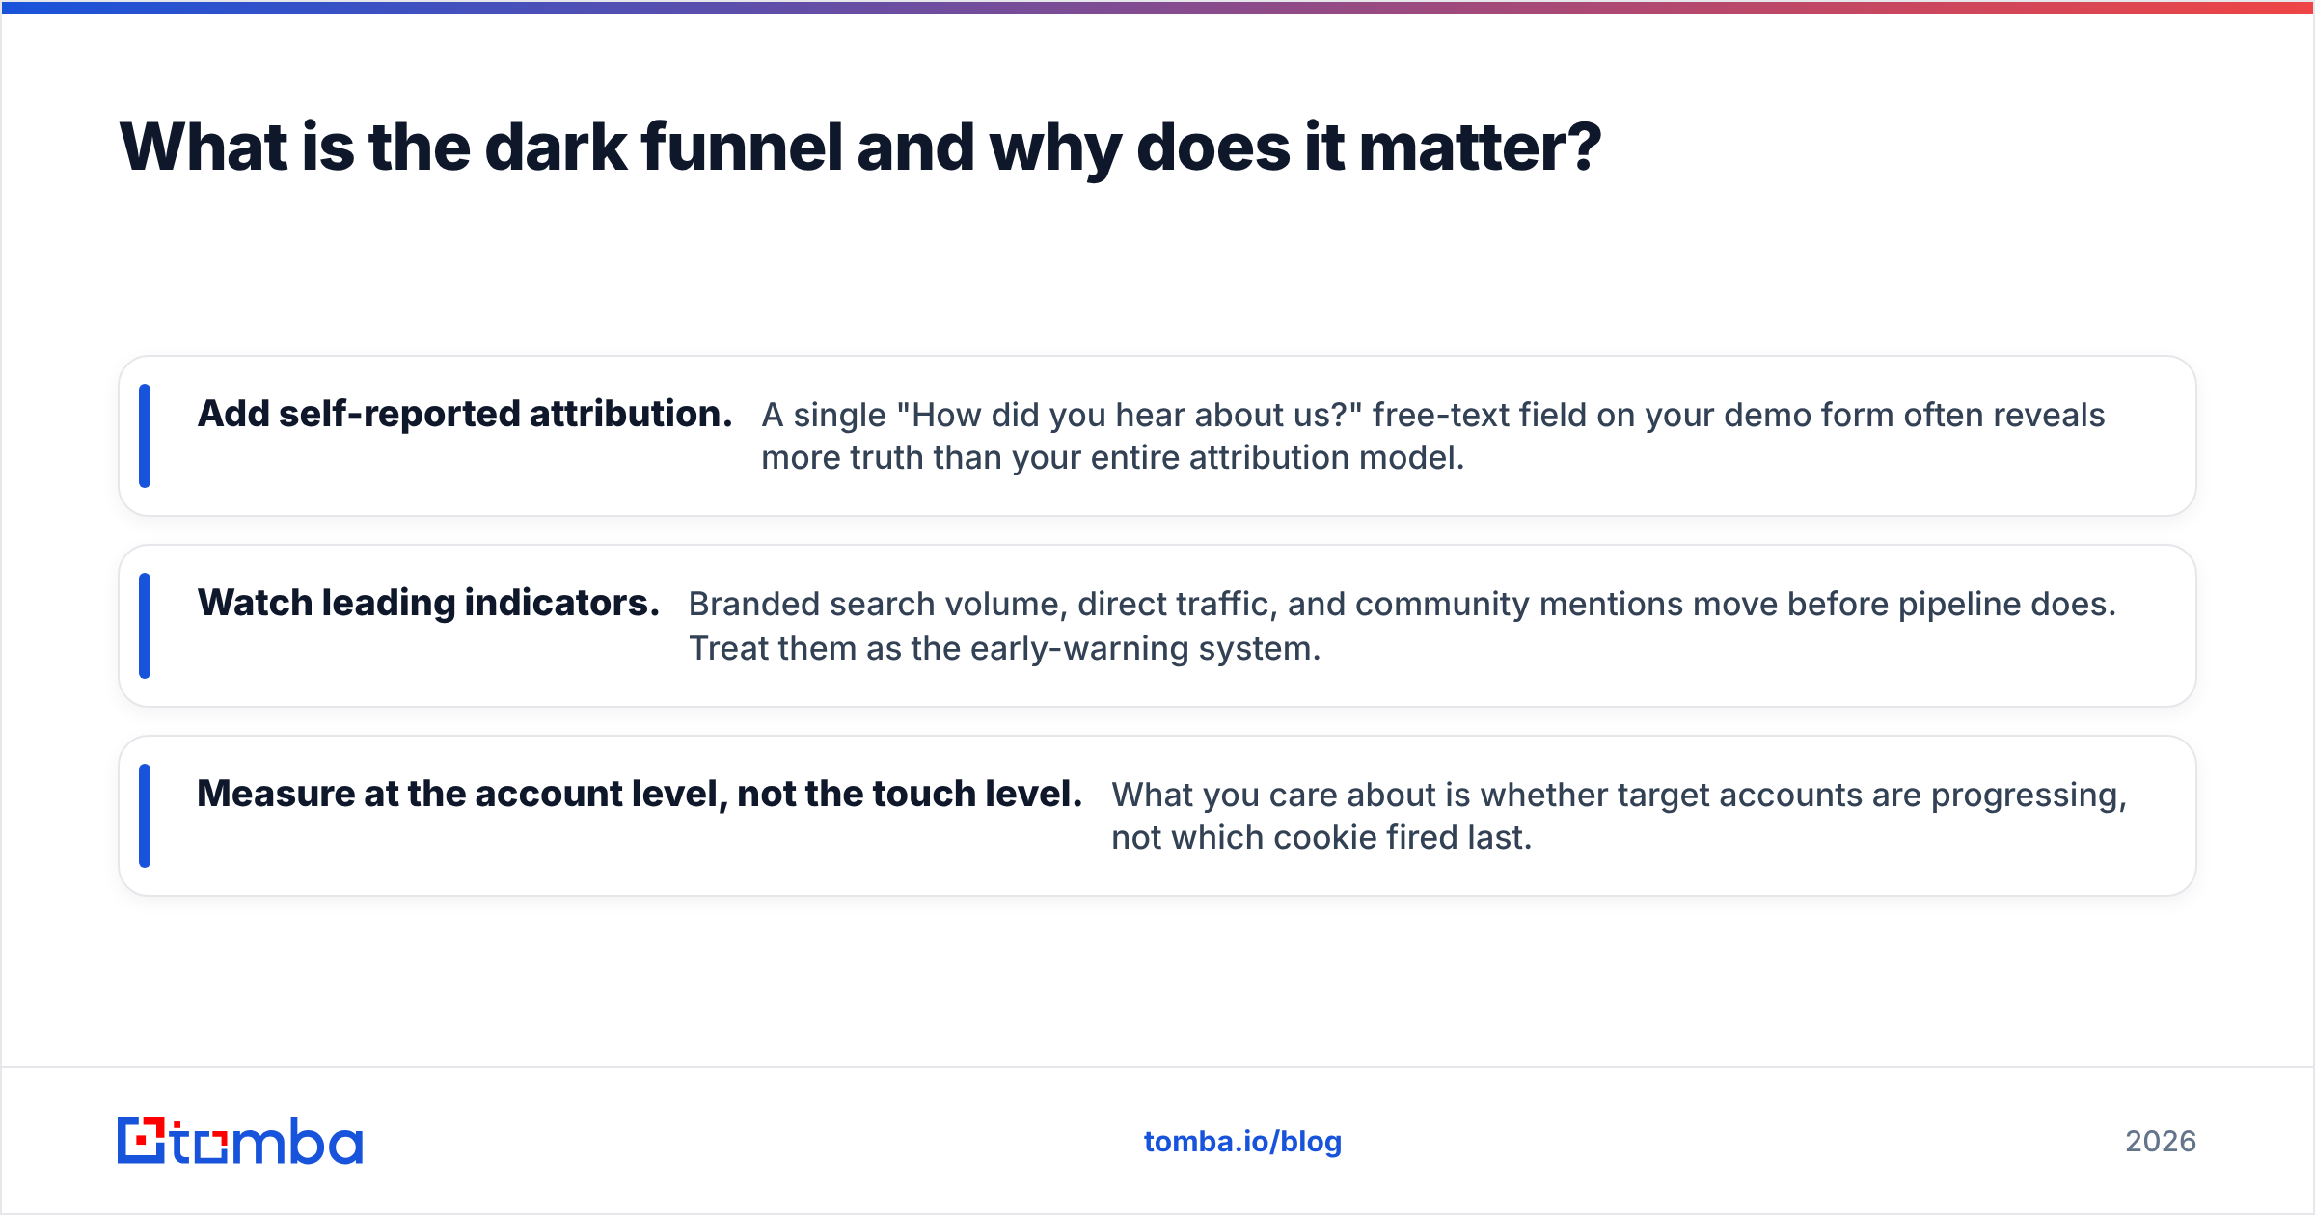The image size is (2315, 1215).
Task: Click text 'What you care about is whether target accounts'
Action: tap(1487, 795)
